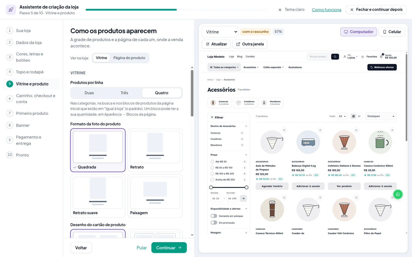Switch to list view icon
Image resolution: width=412 pixels, height=257 pixels.
tap(359, 116)
